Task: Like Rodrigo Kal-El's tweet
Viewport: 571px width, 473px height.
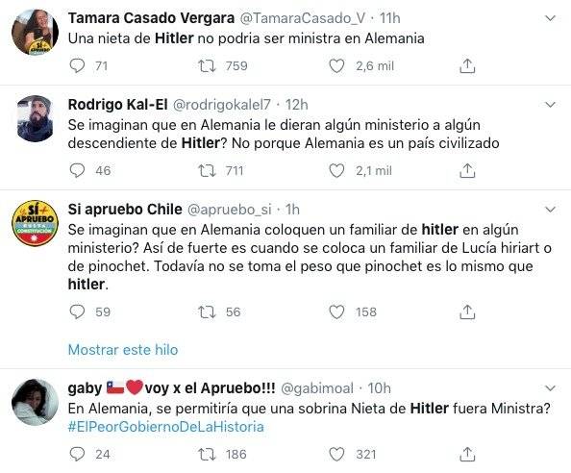Action: point(336,171)
